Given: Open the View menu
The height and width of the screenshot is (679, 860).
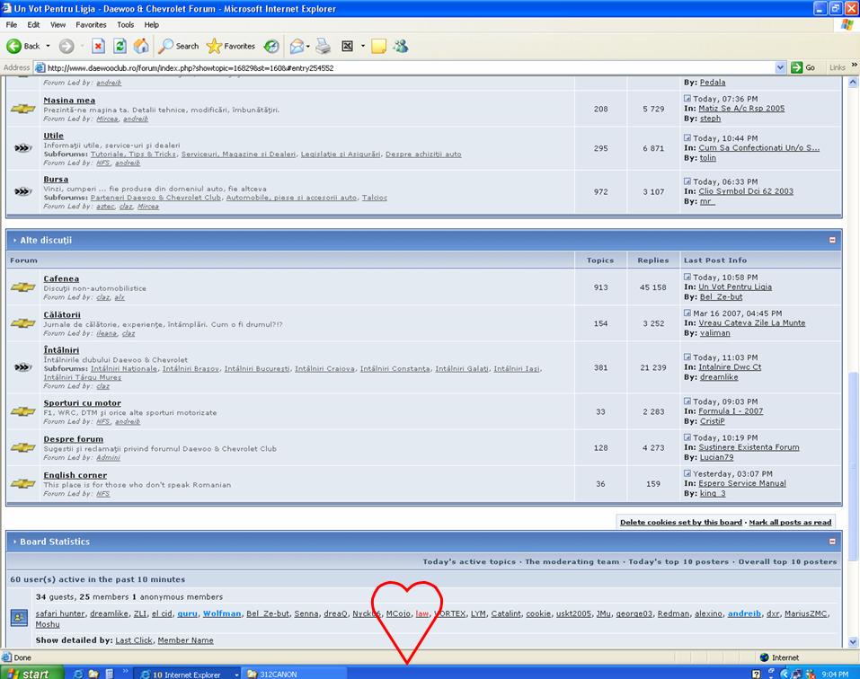Looking at the screenshot, I should click(58, 24).
